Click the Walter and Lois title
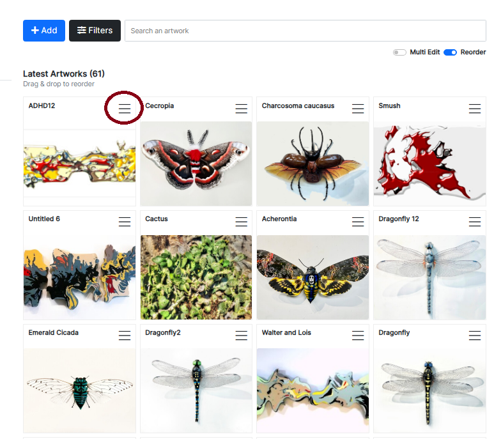 pos(286,332)
